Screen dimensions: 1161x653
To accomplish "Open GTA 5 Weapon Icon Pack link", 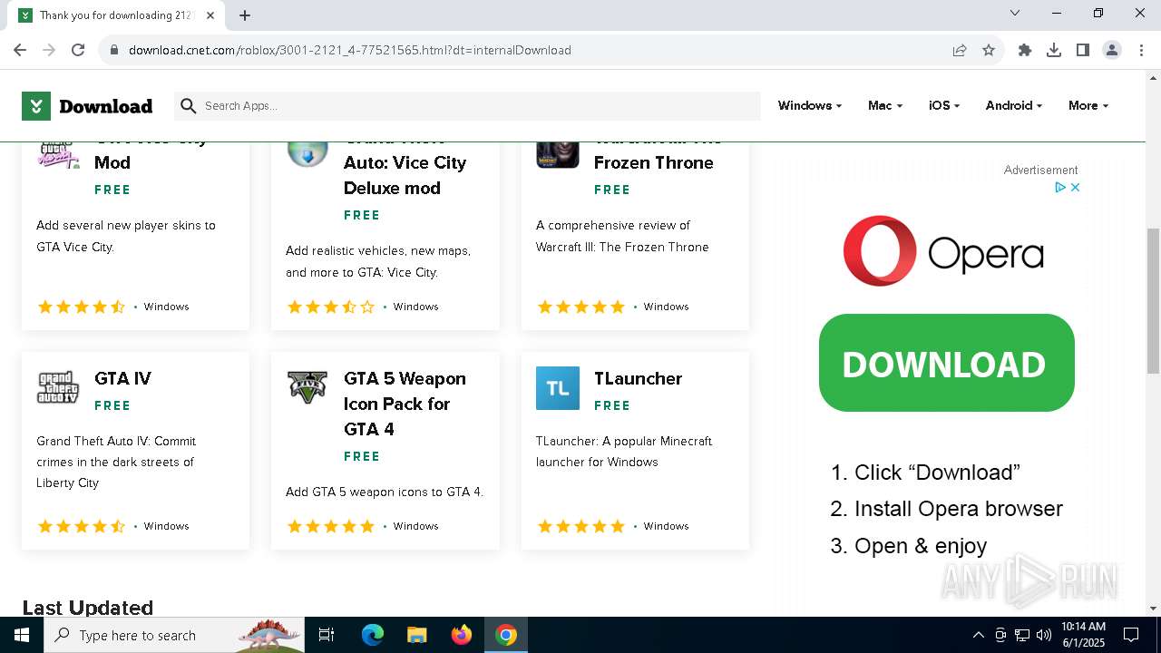I will (405, 404).
